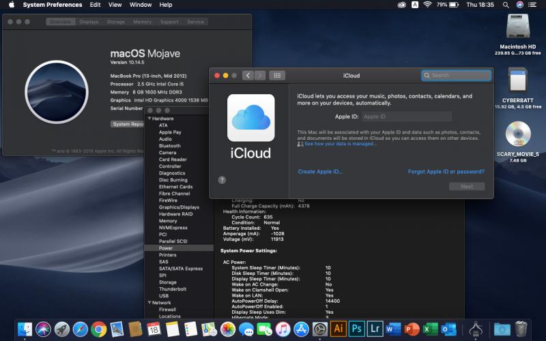546x341 pixels.
Task: Open the iCloud help question mark button
Action: [x=222, y=179]
